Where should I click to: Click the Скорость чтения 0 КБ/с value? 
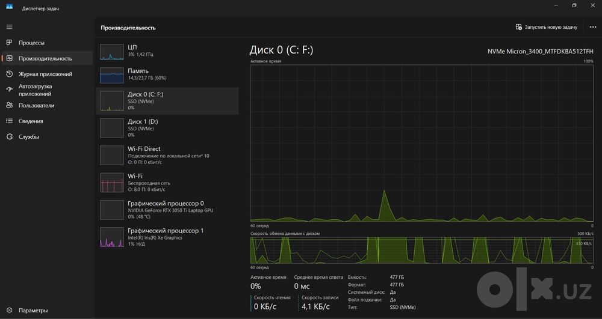tap(265, 307)
